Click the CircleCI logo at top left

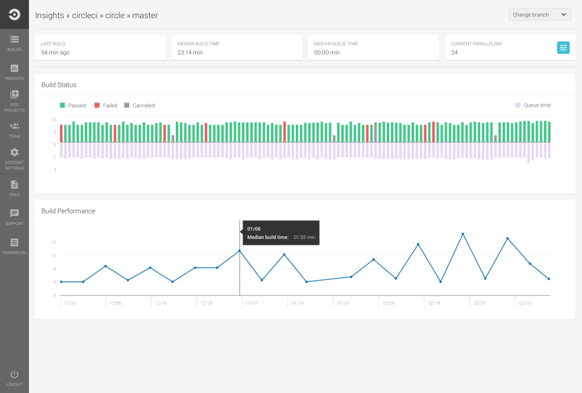[14, 14]
